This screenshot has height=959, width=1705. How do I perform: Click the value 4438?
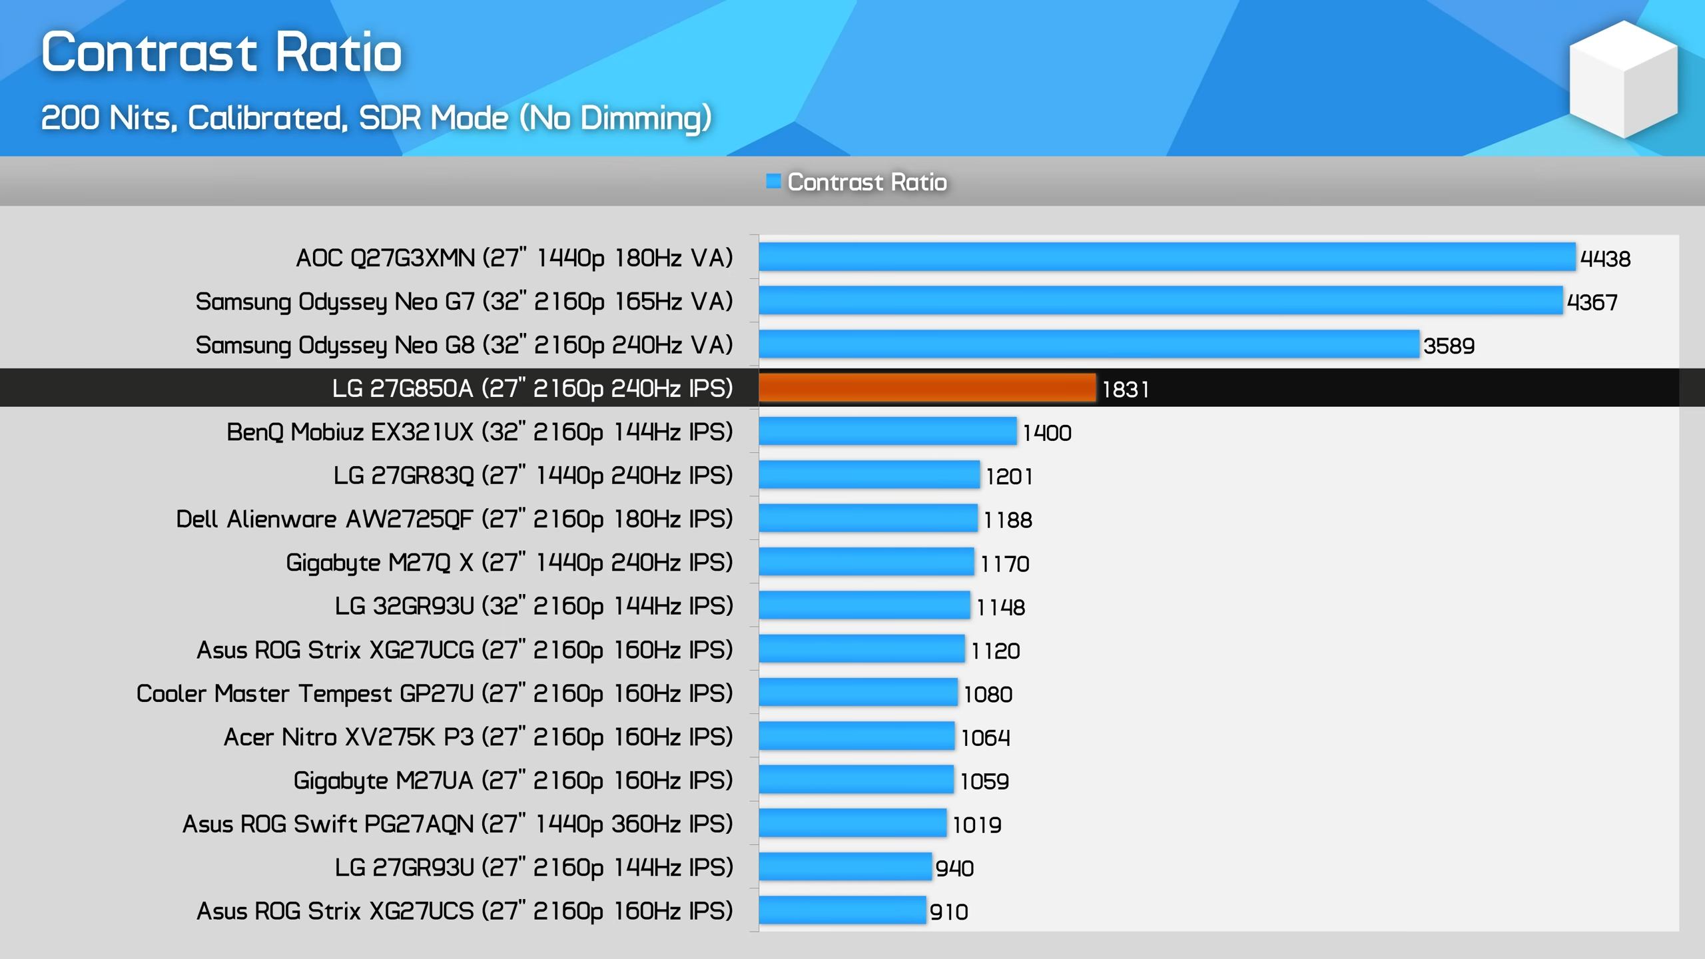click(x=1605, y=258)
